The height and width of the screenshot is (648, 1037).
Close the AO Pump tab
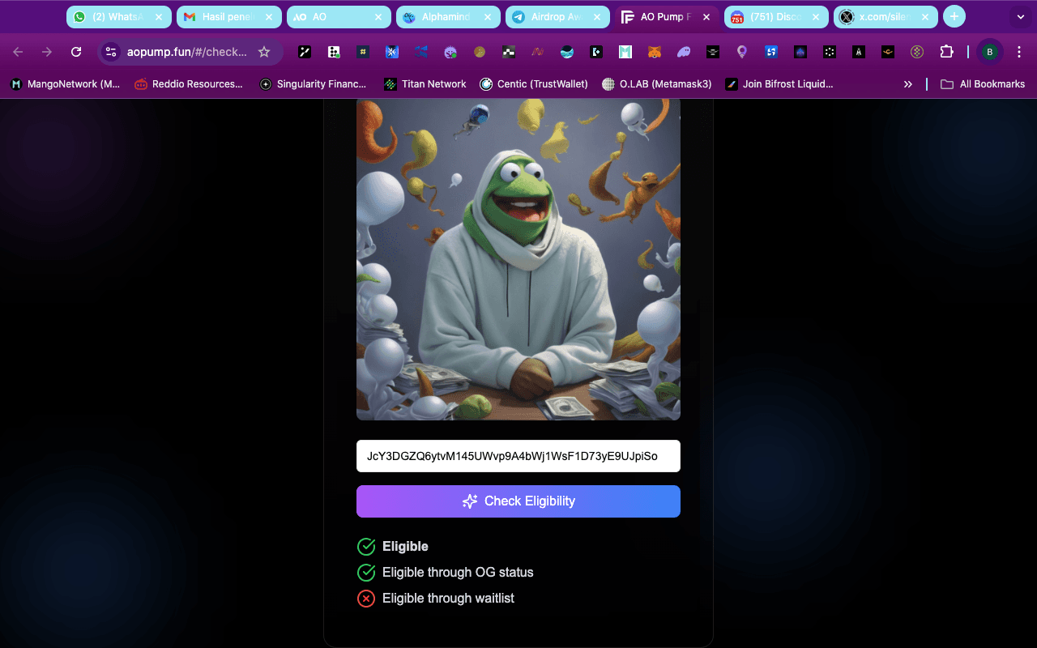(x=706, y=16)
